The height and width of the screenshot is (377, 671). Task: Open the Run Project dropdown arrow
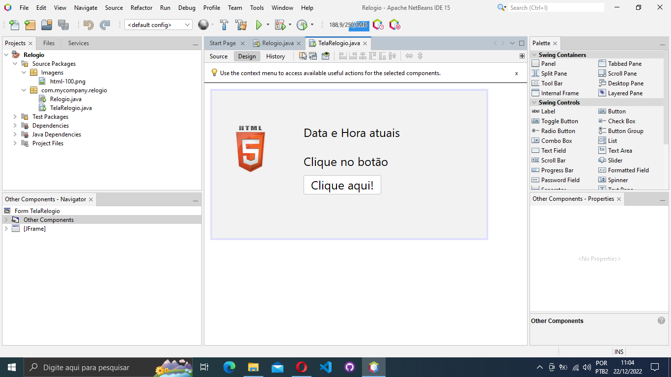tap(268, 25)
